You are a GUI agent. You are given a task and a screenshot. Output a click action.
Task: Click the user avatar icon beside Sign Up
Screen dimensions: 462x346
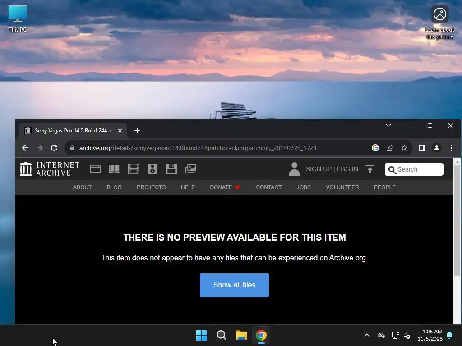[294, 169]
